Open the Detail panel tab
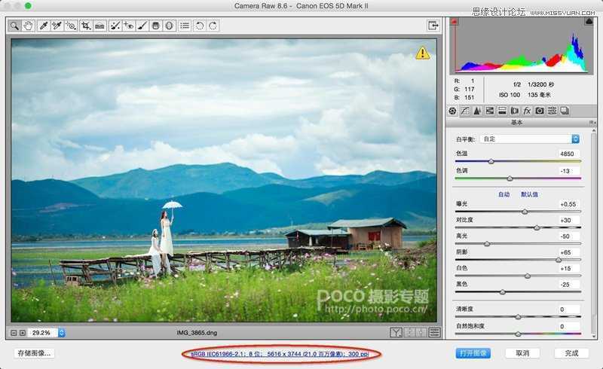The width and height of the screenshot is (603, 369). coord(477,111)
